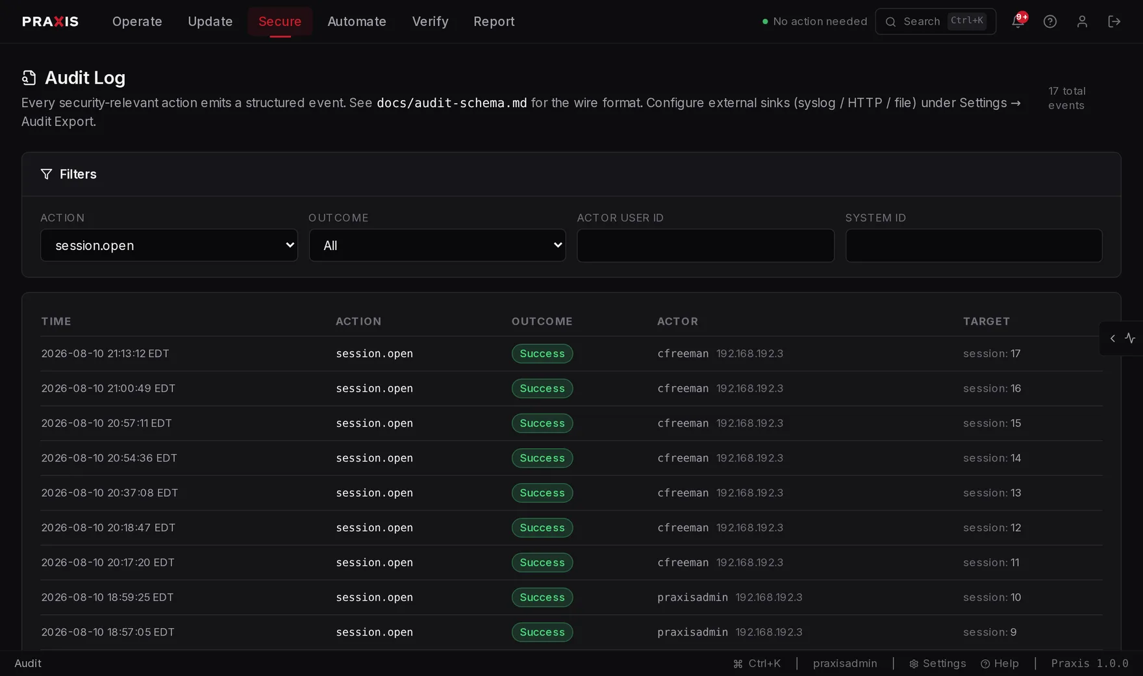Select the 21:00:49 EDT timestamp
1143x676 pixels.
(108, 388)
